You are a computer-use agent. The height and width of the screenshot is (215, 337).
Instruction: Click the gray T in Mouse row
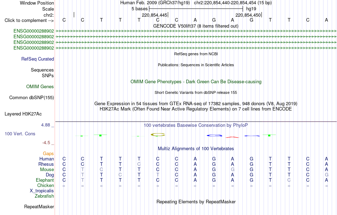[83, 170]
